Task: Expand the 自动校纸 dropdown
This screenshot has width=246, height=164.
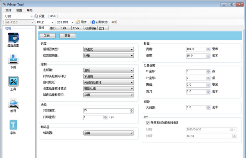Action: point(109,82)
